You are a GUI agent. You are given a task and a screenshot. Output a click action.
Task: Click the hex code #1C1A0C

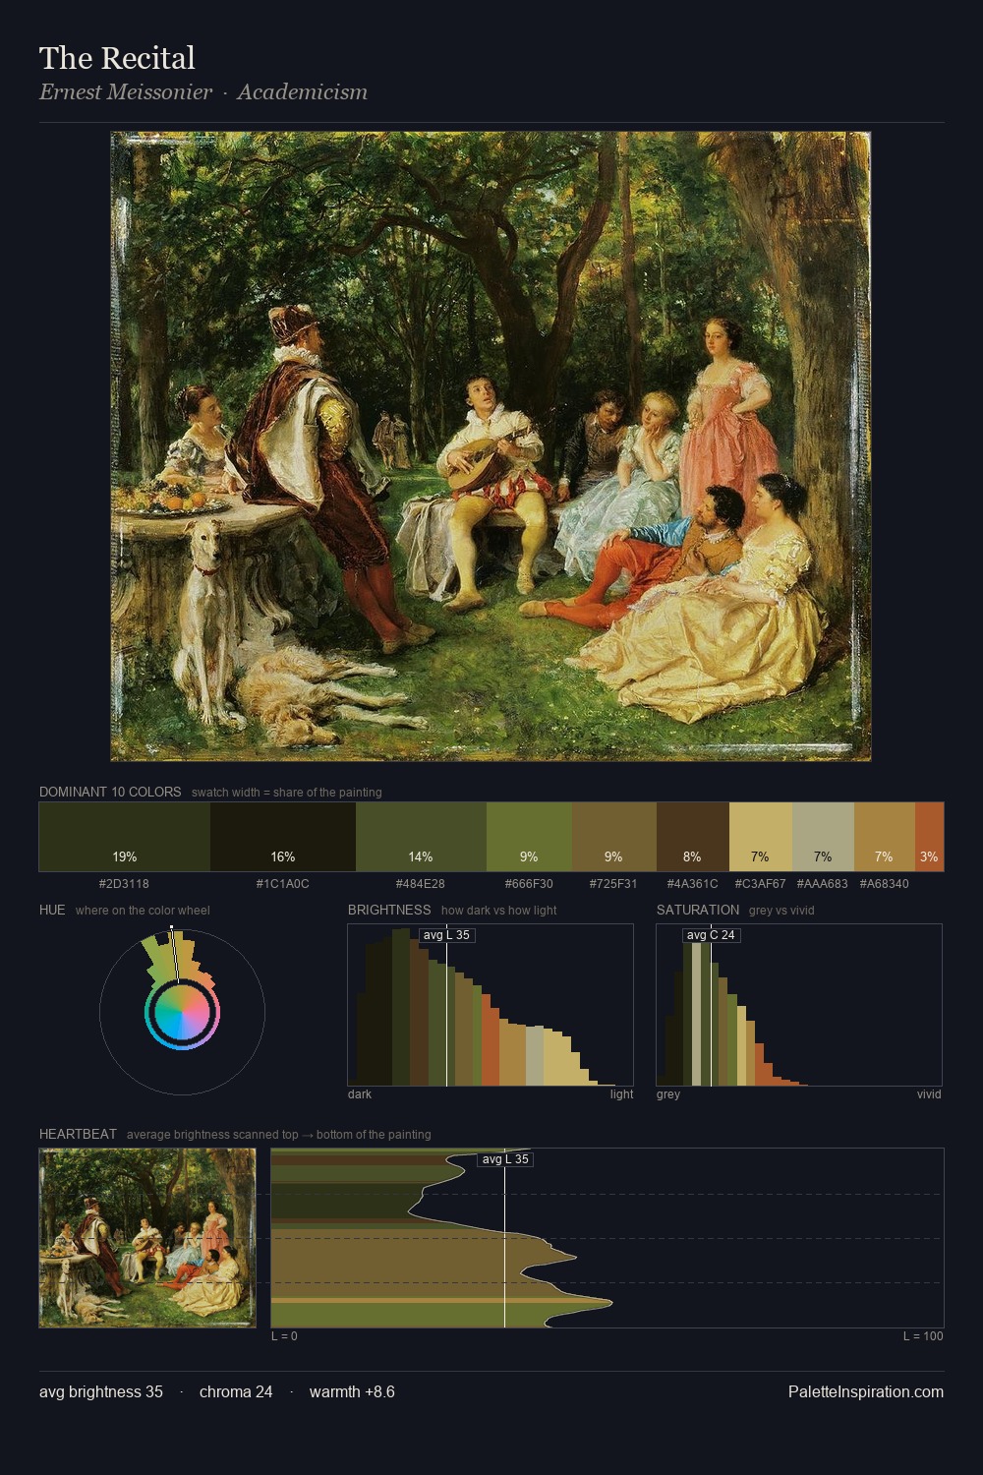click(x=283, y=884)
